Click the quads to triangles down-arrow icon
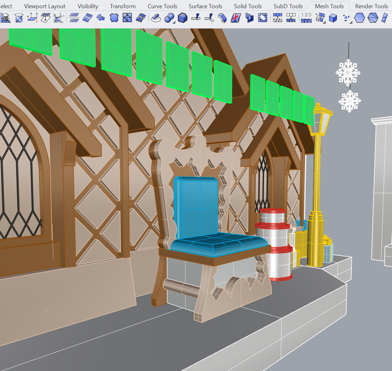The height and width of the screenshot is (371, 392). [291, 18]
